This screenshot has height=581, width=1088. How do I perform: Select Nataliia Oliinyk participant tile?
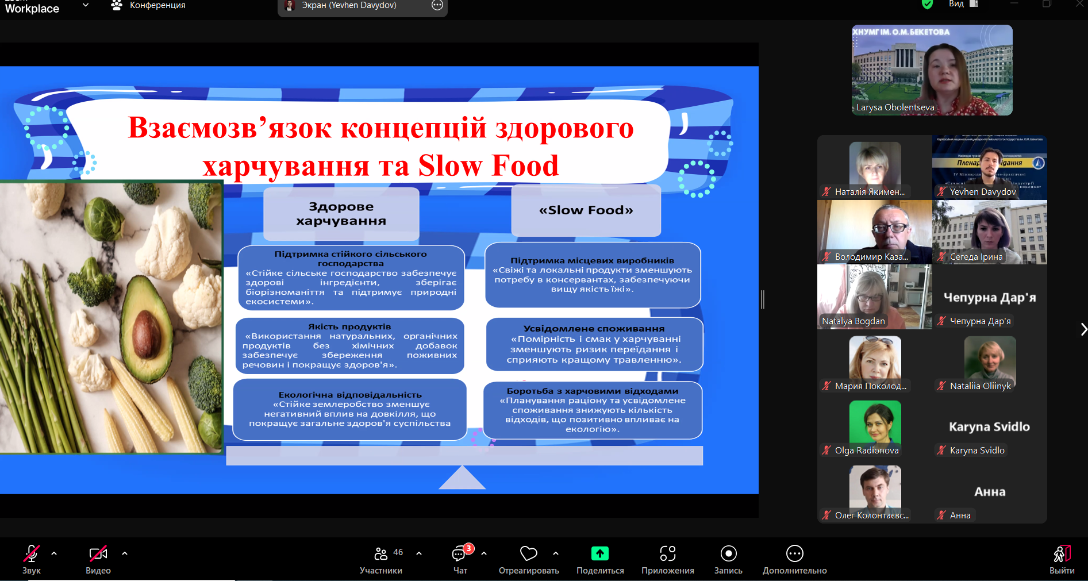click(x=990, y=361)
